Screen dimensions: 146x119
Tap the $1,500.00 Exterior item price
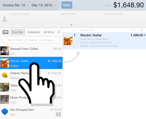point(54,73)
